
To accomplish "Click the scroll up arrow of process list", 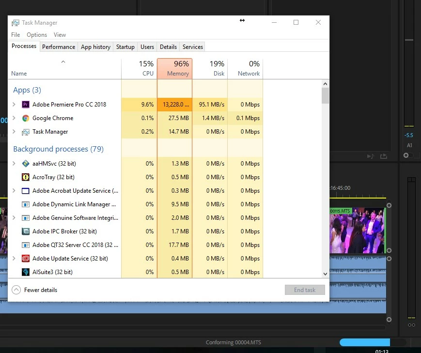I will tap(325, 84).
